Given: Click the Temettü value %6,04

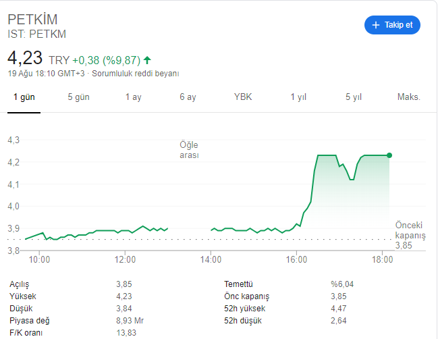Looking at the screenshot, I should (x=342, y=284).
